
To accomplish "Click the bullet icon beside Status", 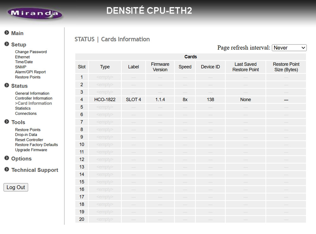I will point(7,85).
